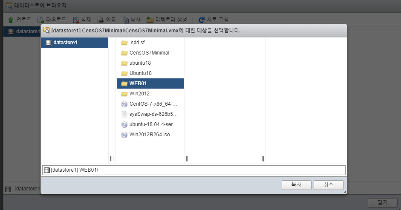Click the datastore icon in path field
The image size is (401, 210).
click(47, 170)
